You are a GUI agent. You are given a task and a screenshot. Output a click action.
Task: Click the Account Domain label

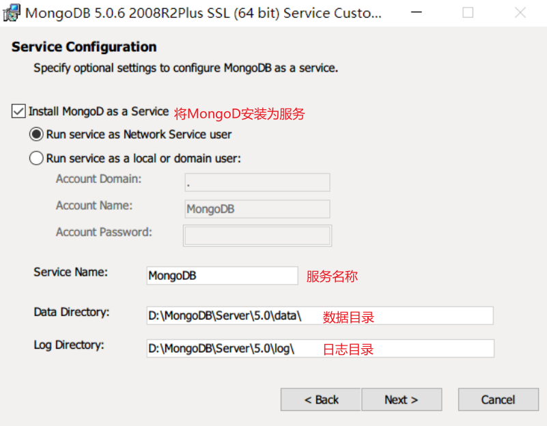pos(99,179)
